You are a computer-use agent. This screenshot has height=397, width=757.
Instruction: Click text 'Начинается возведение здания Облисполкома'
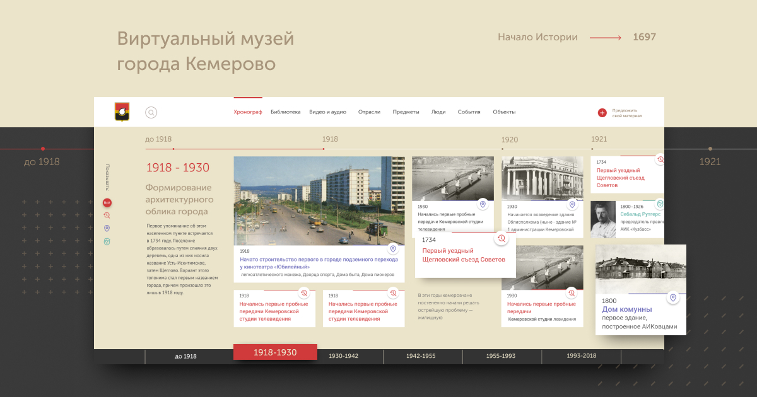[x=542, y=218]
